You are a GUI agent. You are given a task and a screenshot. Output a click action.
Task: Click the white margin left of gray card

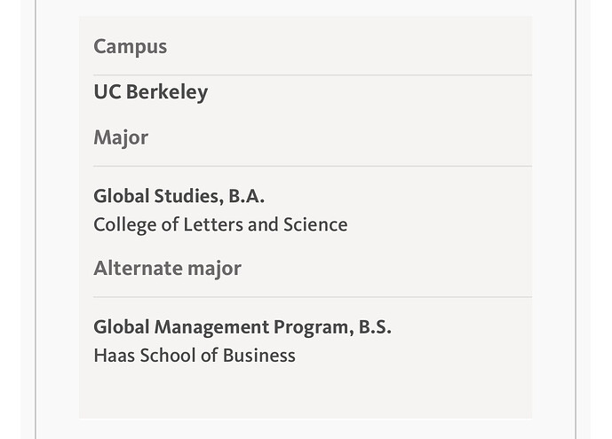(x=58, y=222)
